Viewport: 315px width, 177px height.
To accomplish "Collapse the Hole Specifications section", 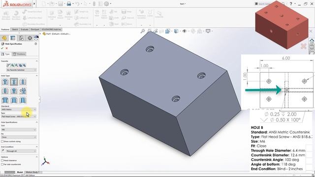I will coord(36,122).
